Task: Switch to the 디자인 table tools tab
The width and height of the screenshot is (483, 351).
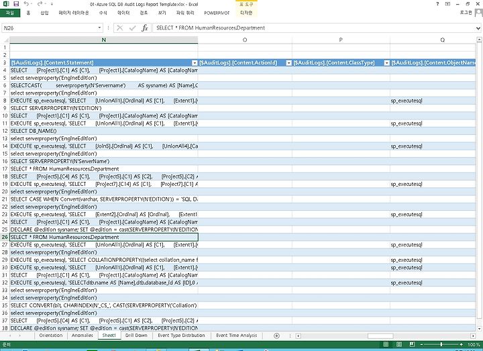Action: tap(246, 13)
